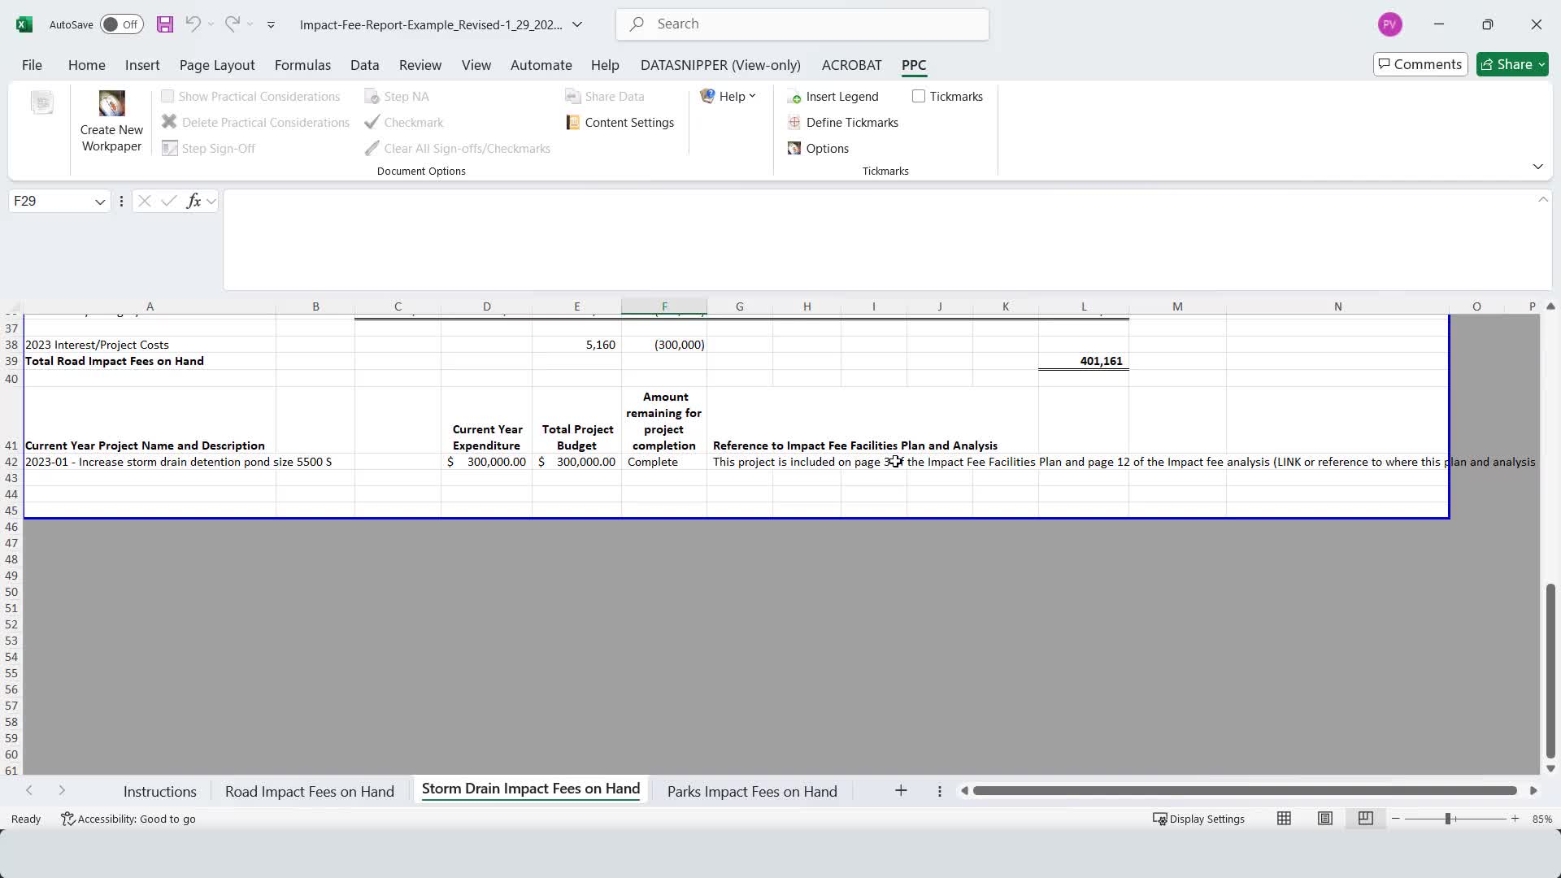
Task: Open the Display Settings icon
Action: pyautogui.click(x=1160, y=819)
